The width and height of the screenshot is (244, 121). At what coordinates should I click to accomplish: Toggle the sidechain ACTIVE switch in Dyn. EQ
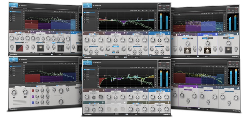[116, 46]
